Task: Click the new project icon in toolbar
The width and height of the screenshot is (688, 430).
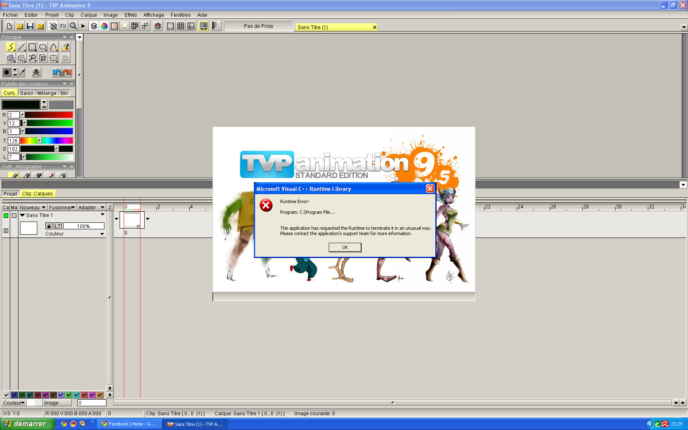Action: [9, 26]
